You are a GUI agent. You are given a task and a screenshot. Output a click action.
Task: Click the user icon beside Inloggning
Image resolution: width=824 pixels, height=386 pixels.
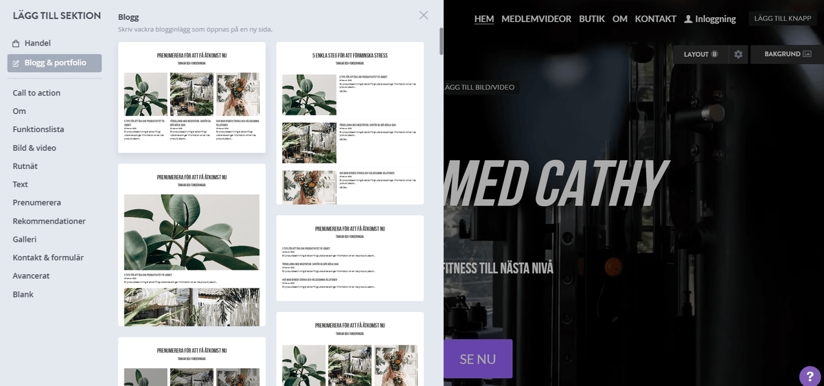point(688,19)
